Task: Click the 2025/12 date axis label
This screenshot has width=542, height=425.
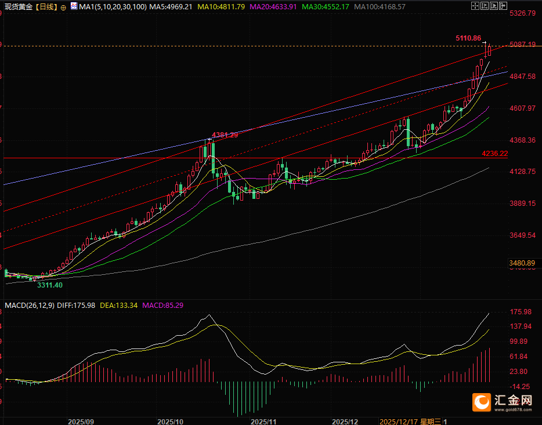Action: coord(345,422)
